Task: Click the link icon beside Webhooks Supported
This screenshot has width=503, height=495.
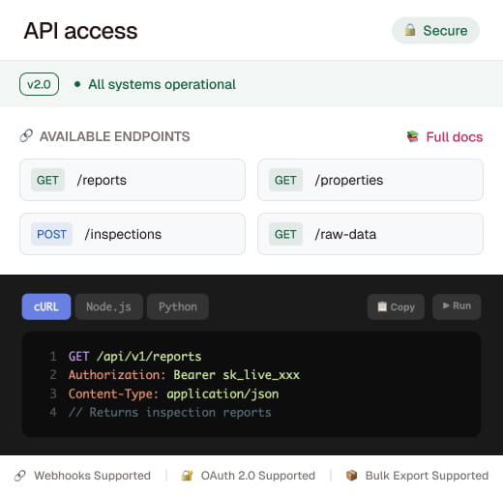Action: click(20, 476)
